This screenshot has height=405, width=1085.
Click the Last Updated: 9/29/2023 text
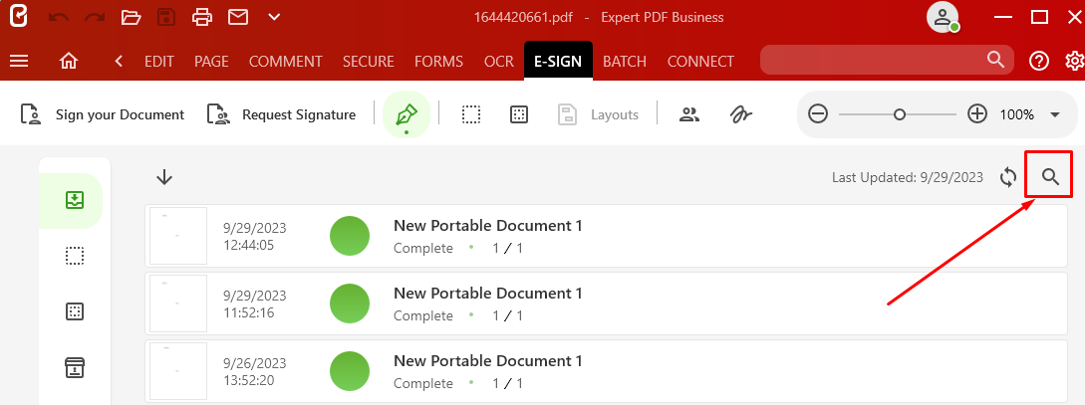pyautogui.click(x=908, y=177)
